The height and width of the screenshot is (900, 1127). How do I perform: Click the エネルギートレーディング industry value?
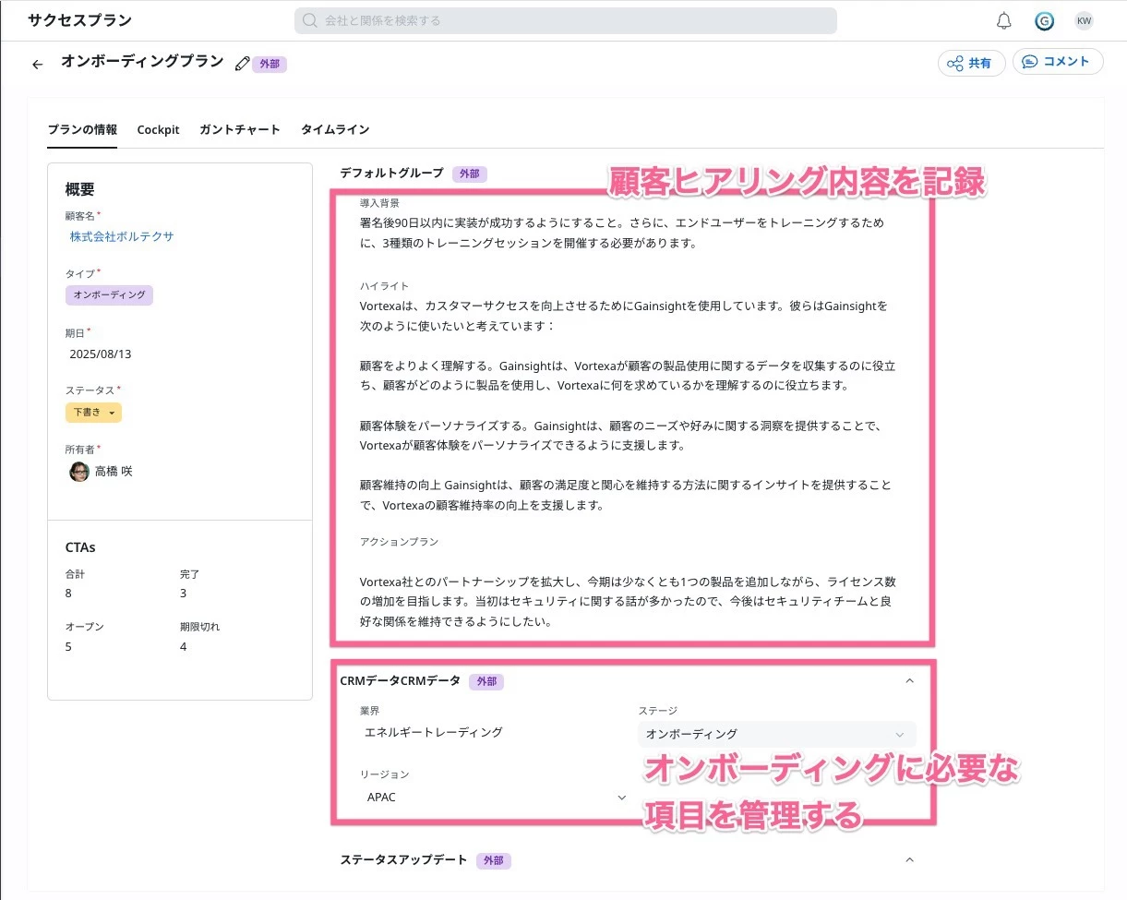click(x=434, y=732)
